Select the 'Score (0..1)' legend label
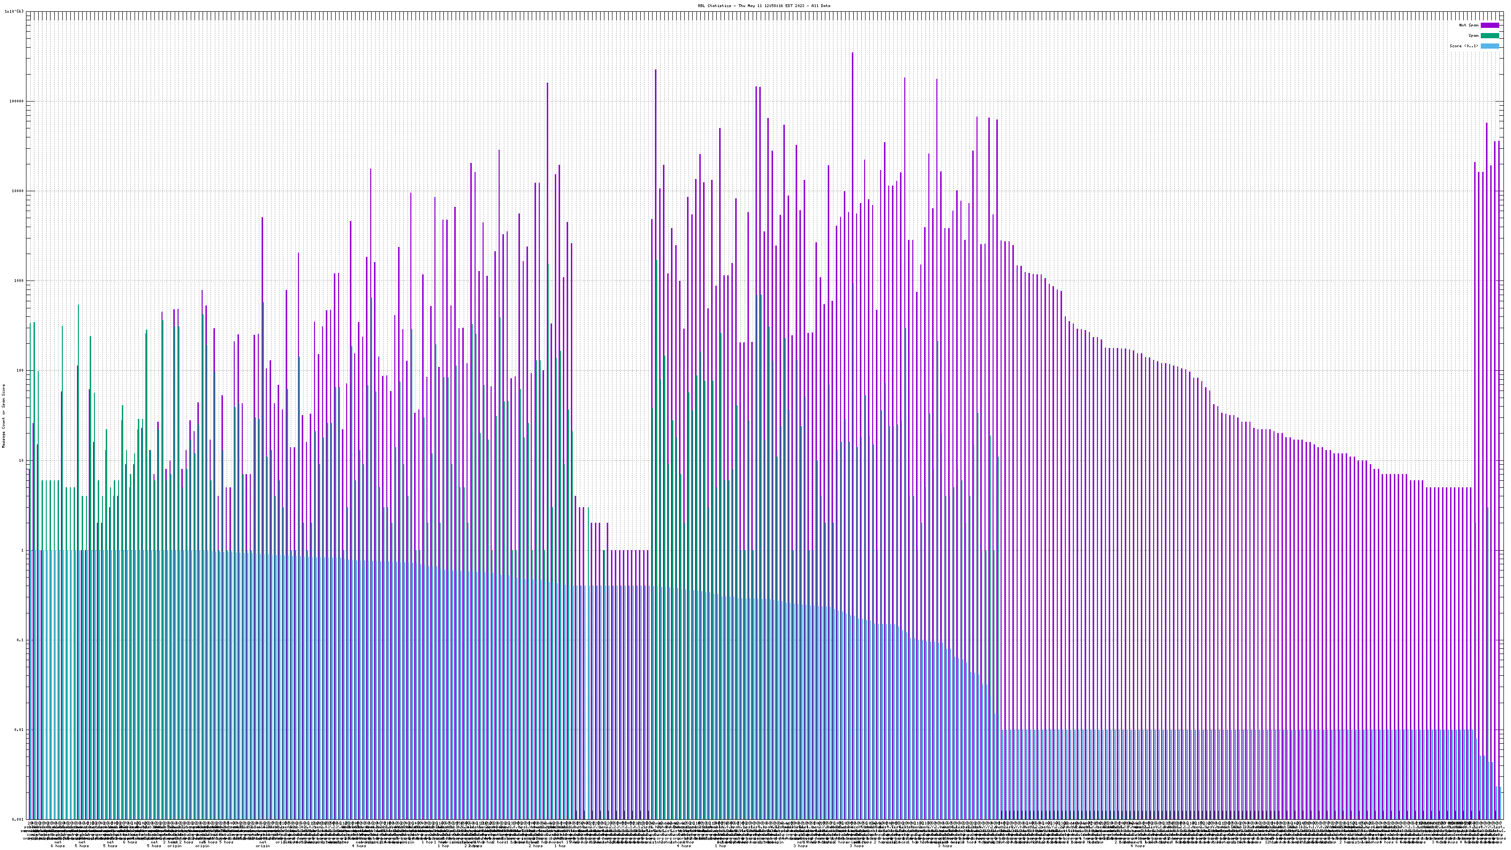 (x=1463, y=46)
